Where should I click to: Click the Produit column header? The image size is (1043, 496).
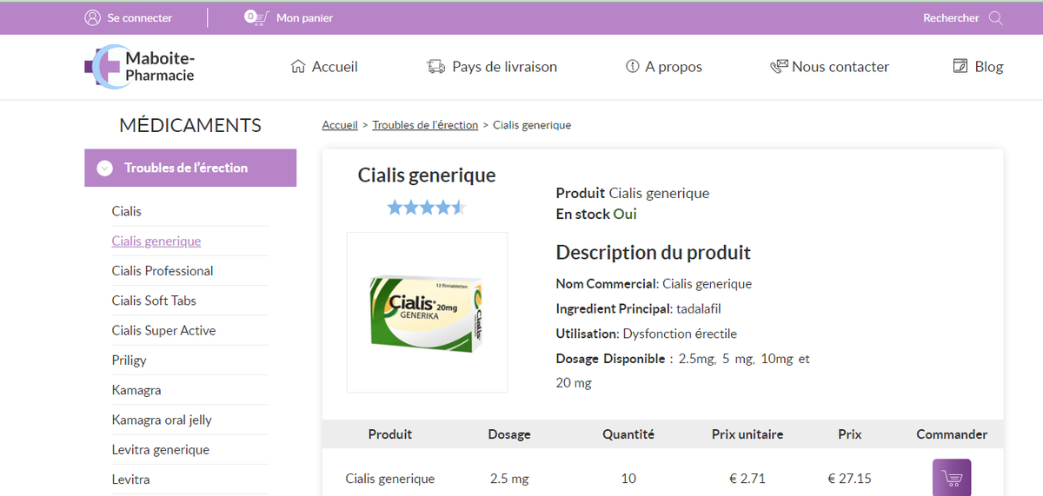tap(390, 434)
